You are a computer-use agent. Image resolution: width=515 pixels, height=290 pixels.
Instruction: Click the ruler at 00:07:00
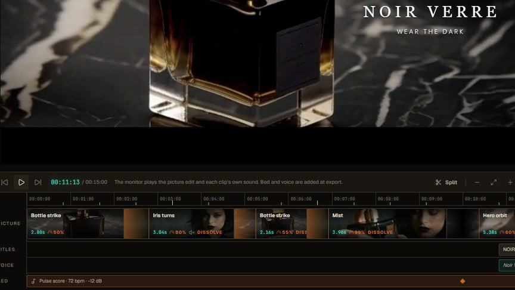[345, 199]
